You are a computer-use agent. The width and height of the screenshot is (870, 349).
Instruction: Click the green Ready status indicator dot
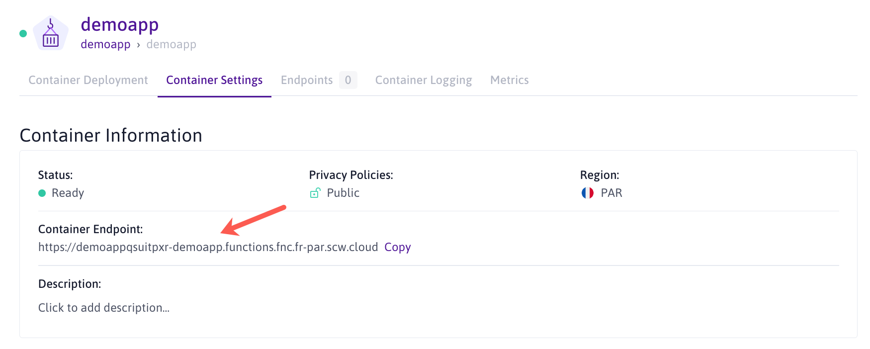tap(42, 193)
